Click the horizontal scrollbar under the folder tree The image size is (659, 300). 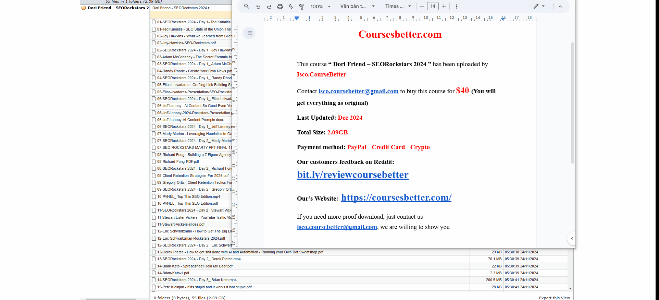click(x=111, y=299)
